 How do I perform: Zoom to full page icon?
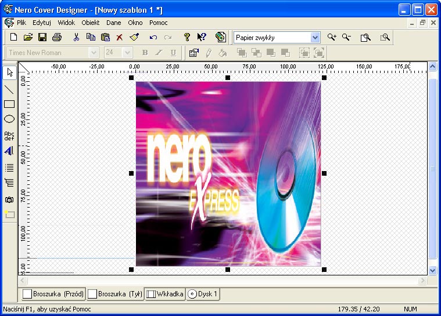pyautogui.click(x=365, y=37)
